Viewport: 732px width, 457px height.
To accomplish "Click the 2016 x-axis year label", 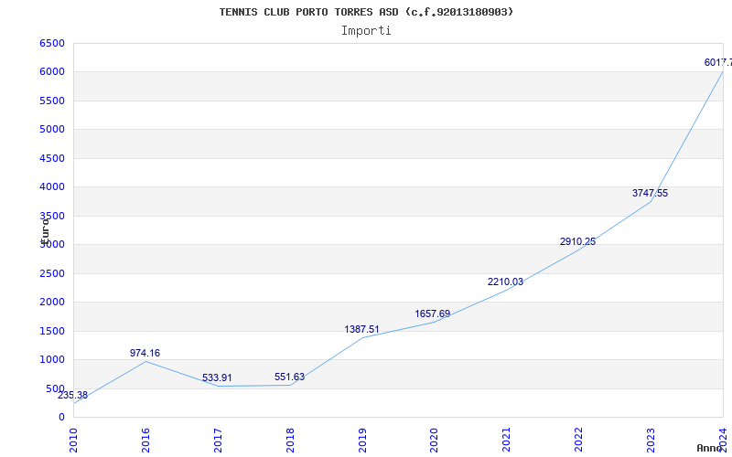I will pos(145,441).
